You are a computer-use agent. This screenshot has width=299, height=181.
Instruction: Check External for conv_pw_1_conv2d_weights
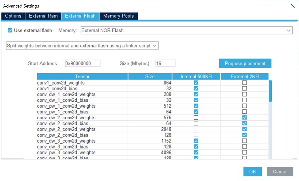pyautogui.click(x=245, y=106)
